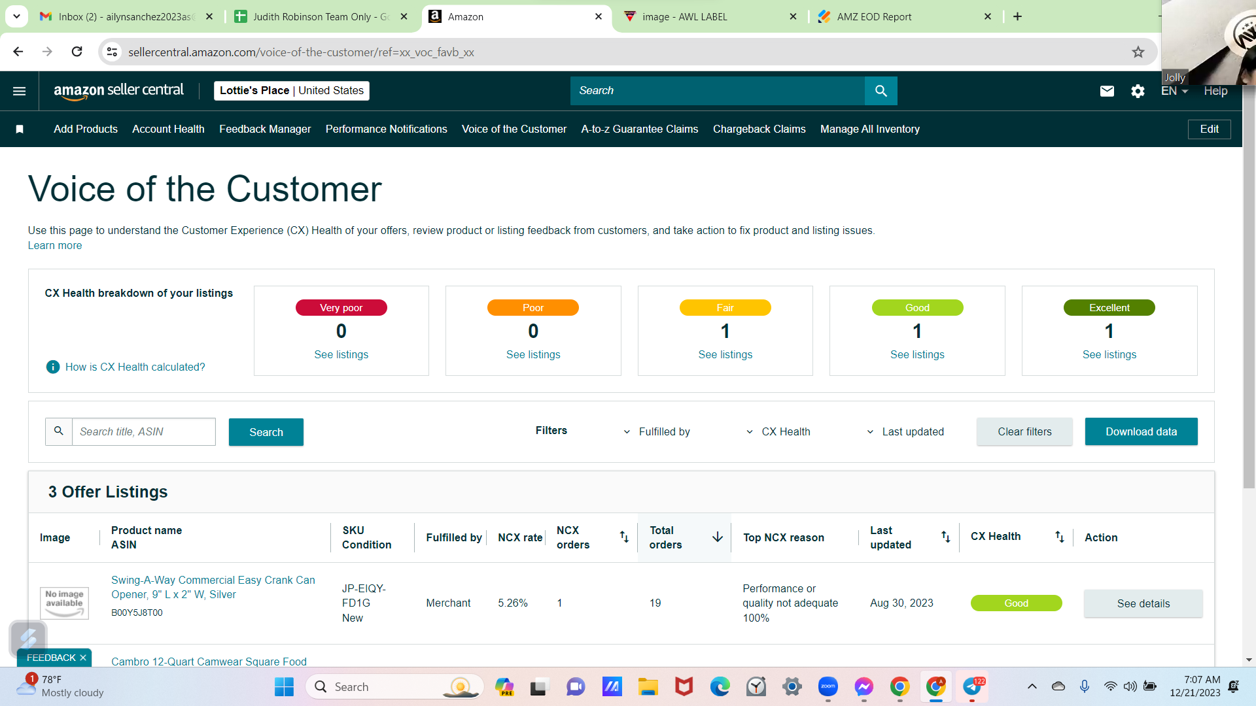This screenshot has height=706, width=1256.
Task: Open the Learn more link
Action: (55, 246)
